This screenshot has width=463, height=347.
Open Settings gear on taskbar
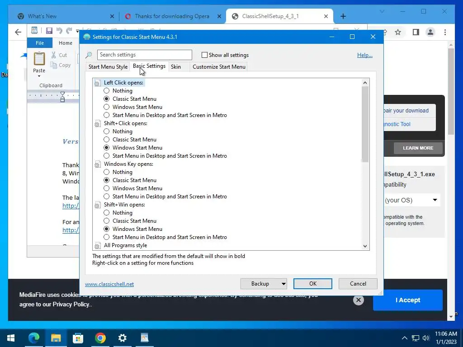[x=122, y=338]
